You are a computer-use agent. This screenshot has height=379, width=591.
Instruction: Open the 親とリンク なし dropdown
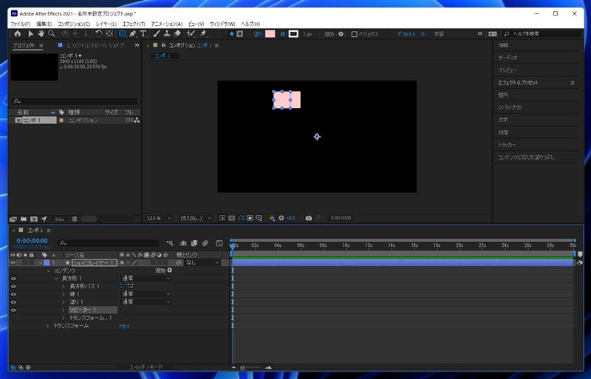point(201,262)
